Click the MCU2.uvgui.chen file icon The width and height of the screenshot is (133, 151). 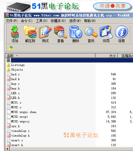click(9, 112)
